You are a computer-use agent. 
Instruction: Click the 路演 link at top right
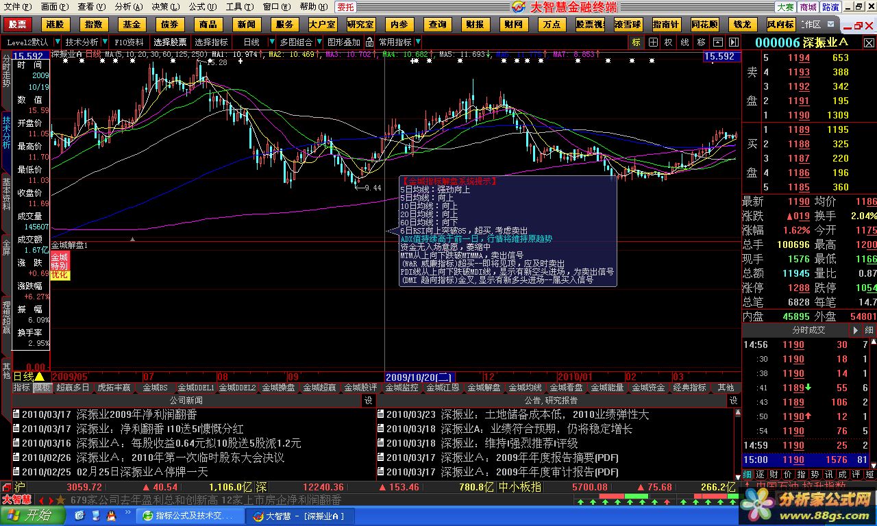coord(830,7)
